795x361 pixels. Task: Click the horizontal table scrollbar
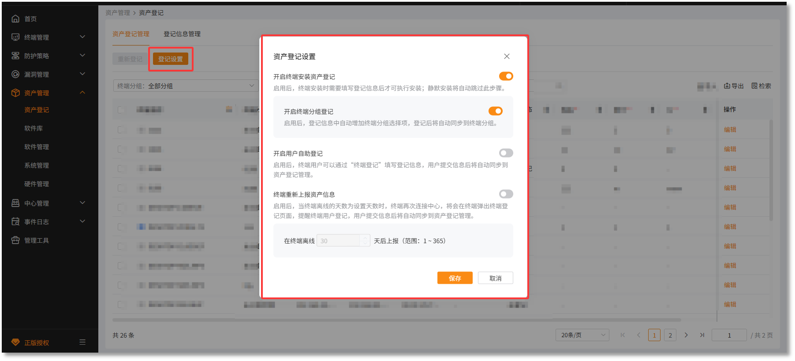(x=397, y=320)
